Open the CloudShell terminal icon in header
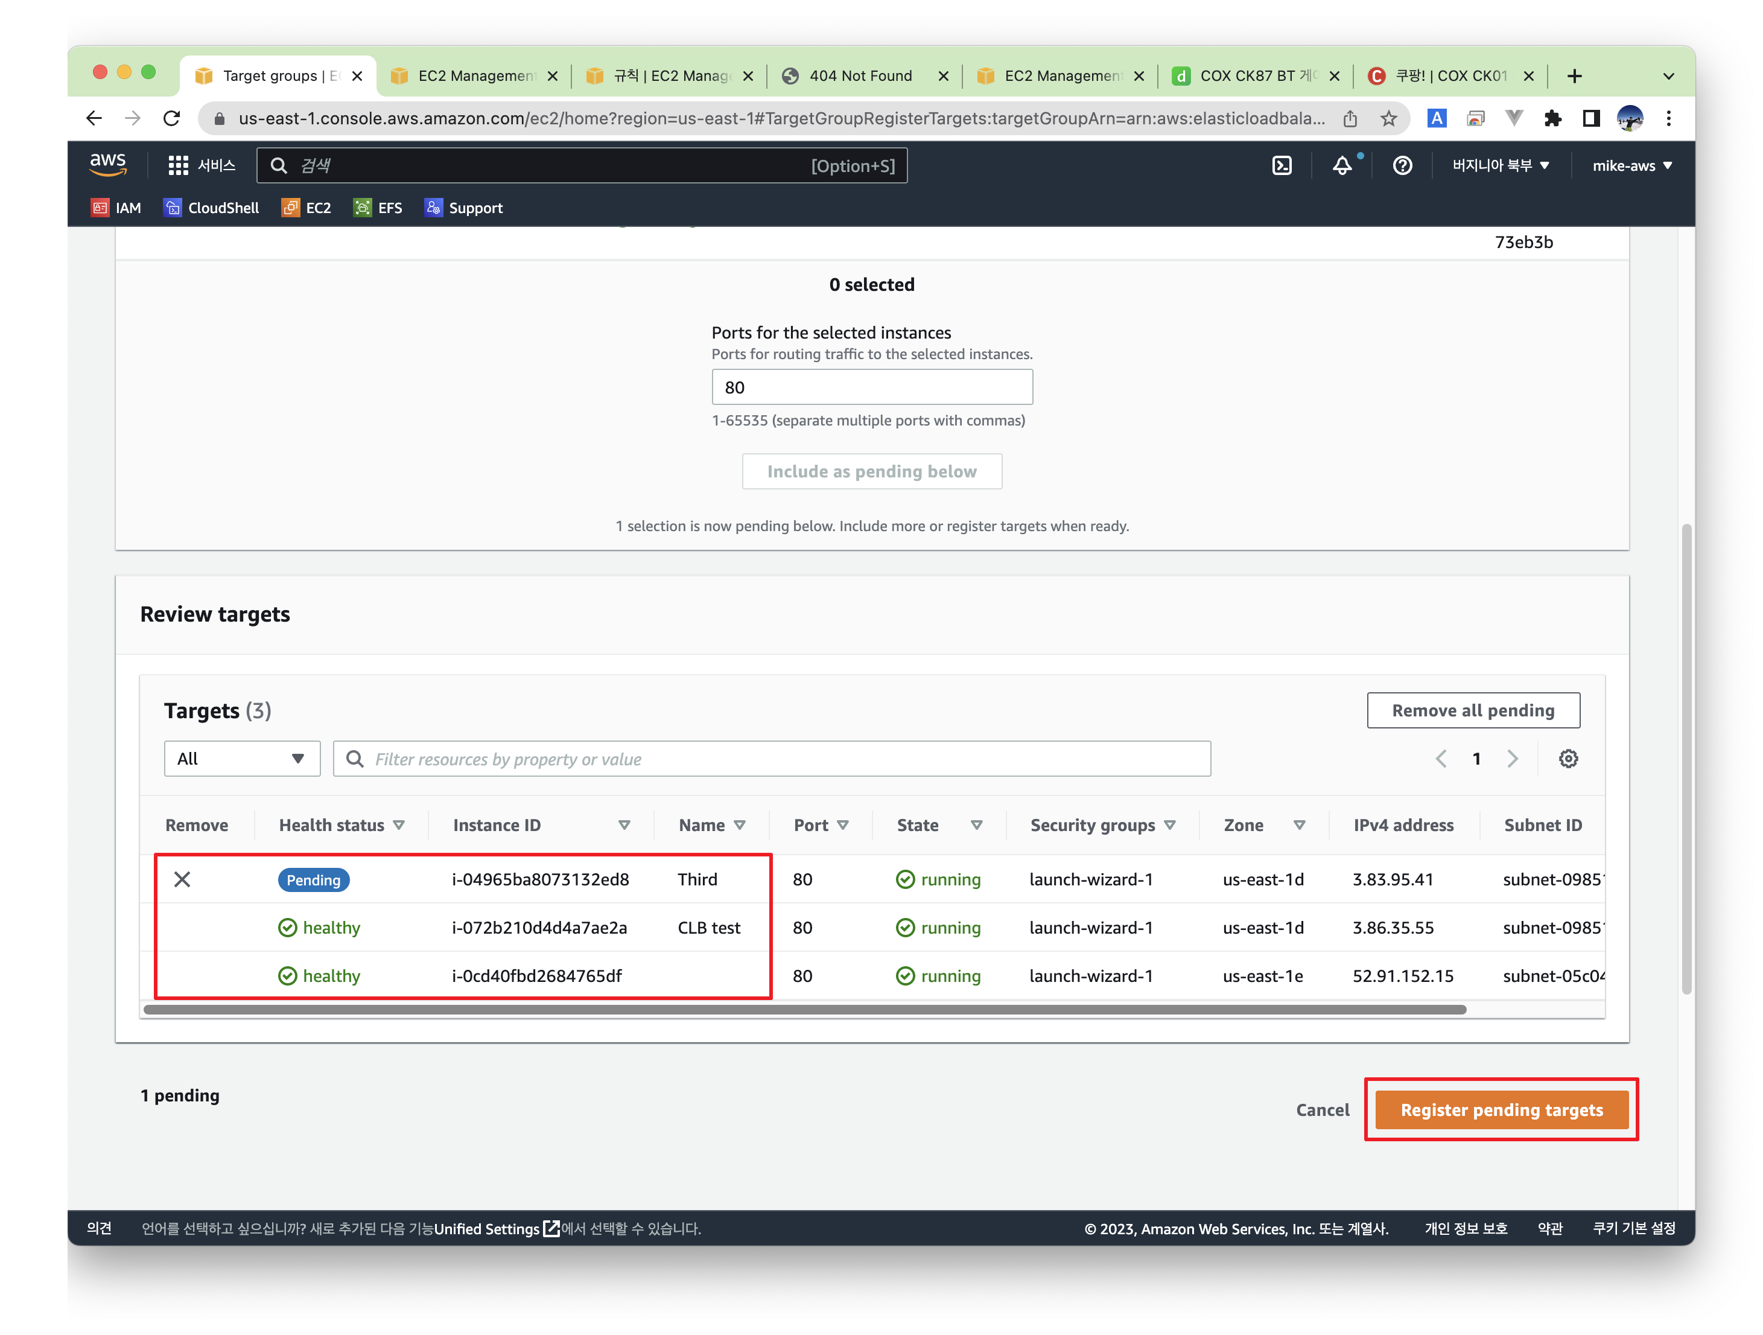Viewport: 1763px width, 1335px height. tap(1281, 166)
